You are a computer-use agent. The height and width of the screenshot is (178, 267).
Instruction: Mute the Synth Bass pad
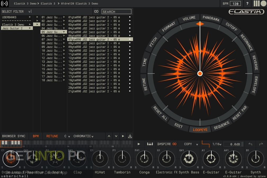[x=198, y=167]
